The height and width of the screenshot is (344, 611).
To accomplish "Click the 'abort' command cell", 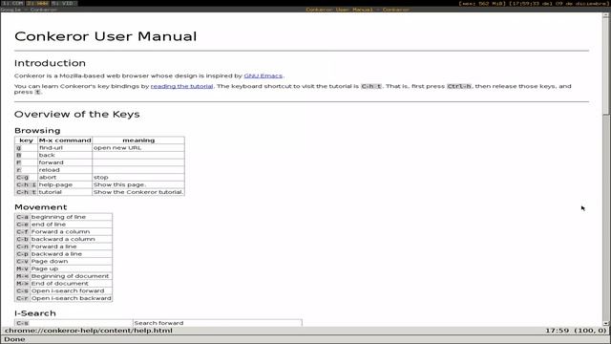I will (65, 177).
